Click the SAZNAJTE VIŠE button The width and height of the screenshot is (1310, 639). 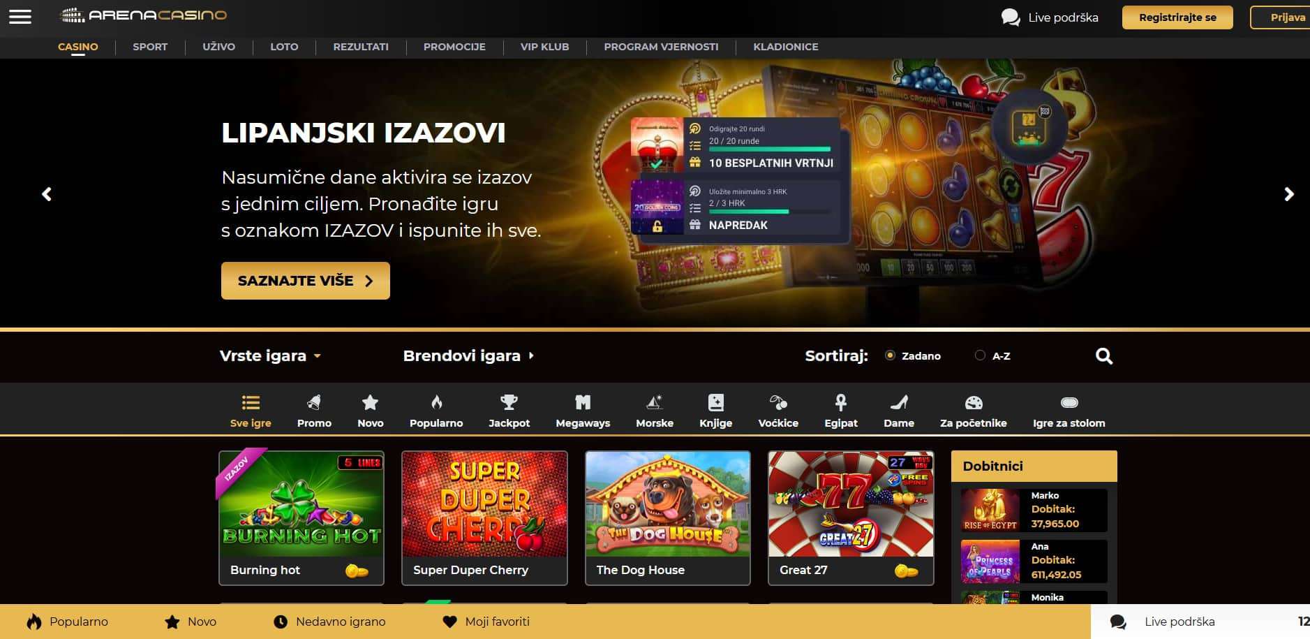pos(306,281)
